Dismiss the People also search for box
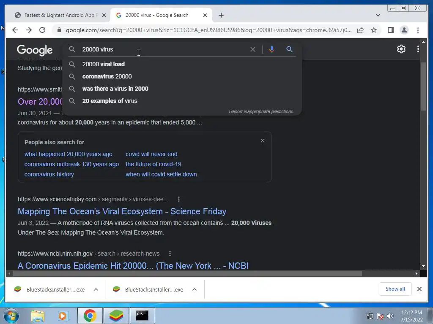The height and width of the screenshot is (324, 433). (263, 140)
